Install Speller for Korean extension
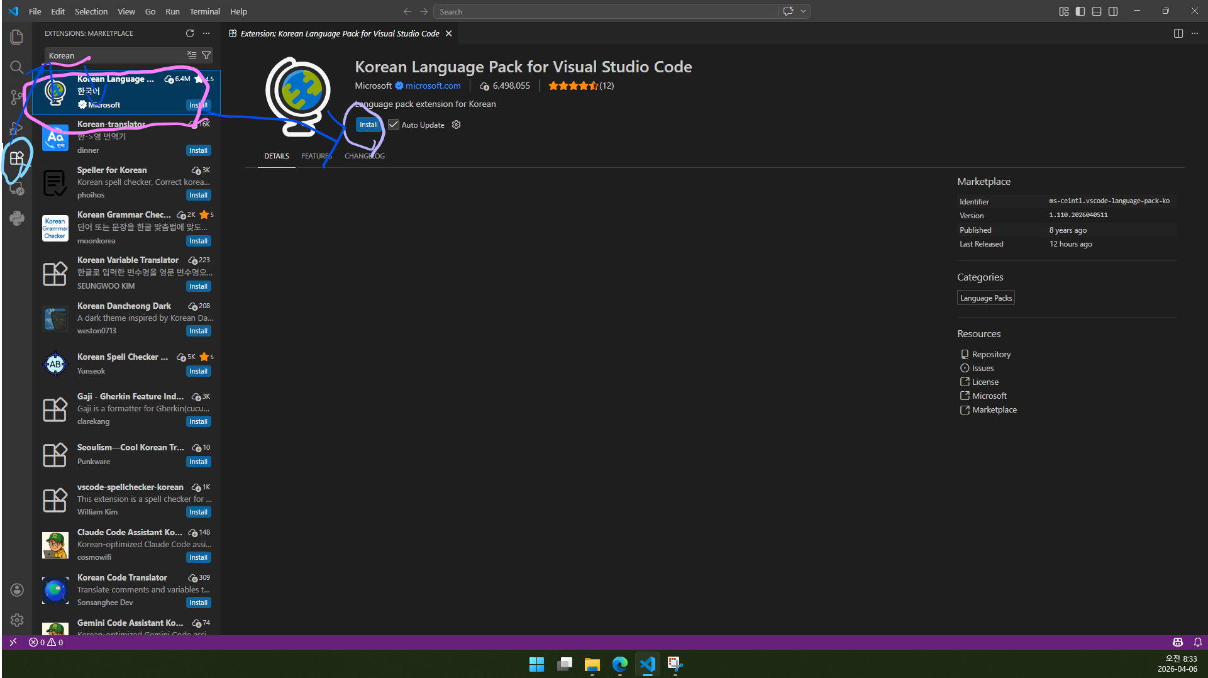 pos(198,195)
